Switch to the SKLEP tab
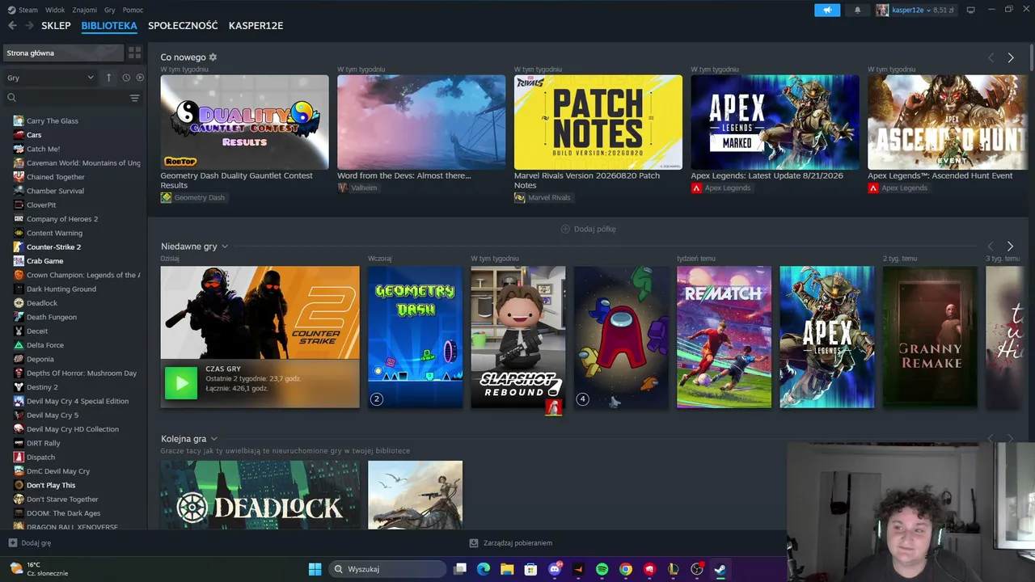Image resolution: width=1035 pixels, height=582 pixels. 56,26
